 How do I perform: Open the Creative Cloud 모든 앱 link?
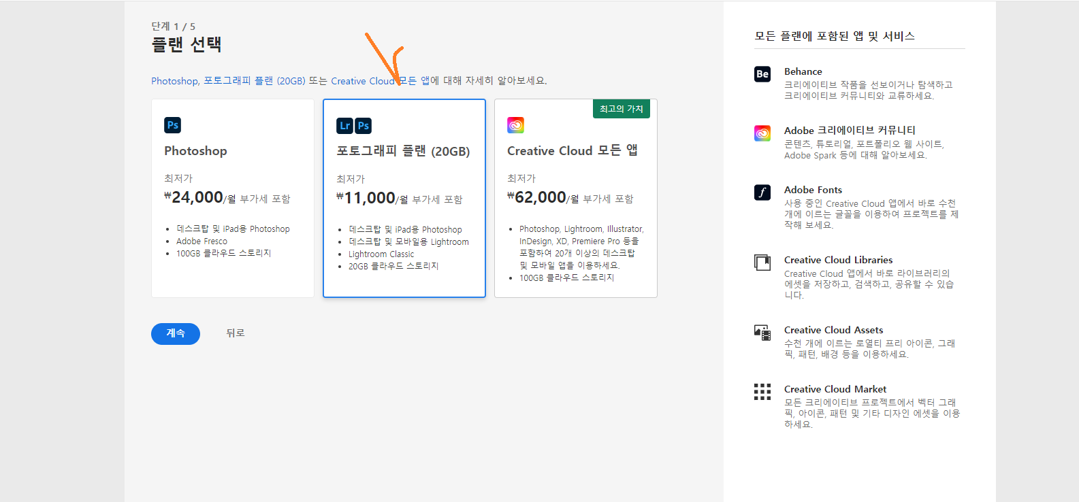(381, 81)
